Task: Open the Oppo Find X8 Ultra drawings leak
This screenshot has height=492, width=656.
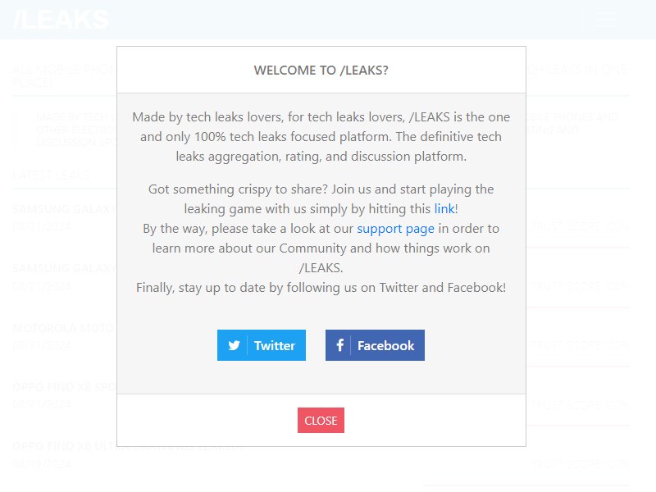Action: pyautogui.click(x=128, y=446)
